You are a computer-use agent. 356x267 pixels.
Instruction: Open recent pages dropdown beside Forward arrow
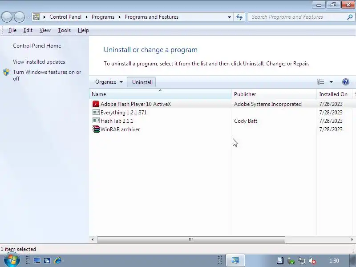pos(28,17)
